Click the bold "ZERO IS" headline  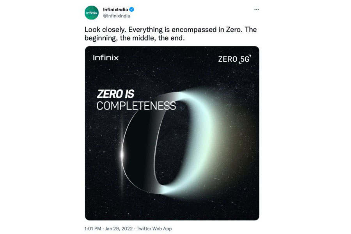[x=115, y=94]
